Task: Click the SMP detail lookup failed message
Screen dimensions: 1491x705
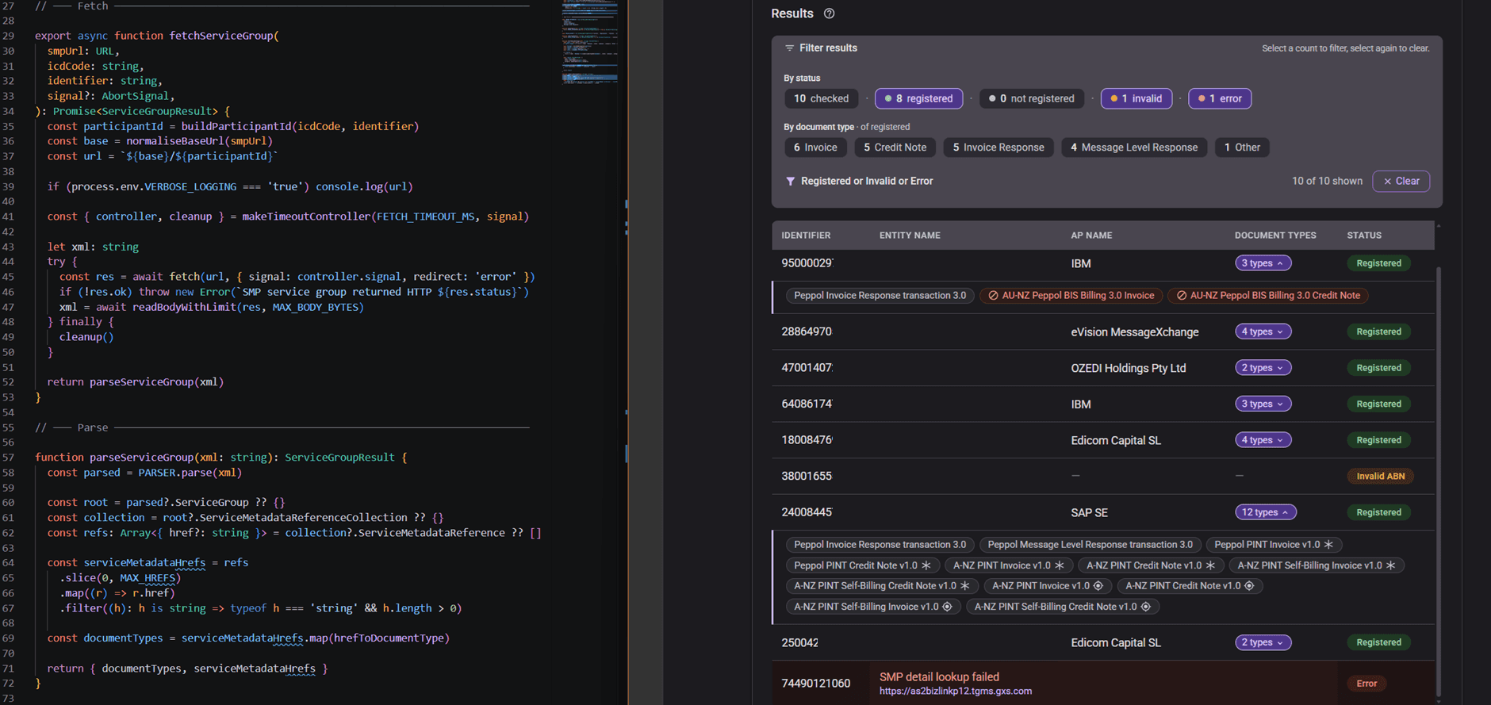Action: click(x=939, y=677)
